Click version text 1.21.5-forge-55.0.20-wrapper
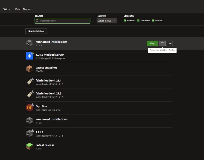The height and width of the screenshot is (160, 204). pyautogui.click(x=50, y=58)
